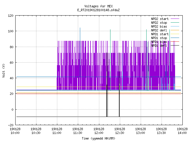Click the x-axis tick label 190128 10:30
Screen dimensions: 188x141
tap(36, 131)
